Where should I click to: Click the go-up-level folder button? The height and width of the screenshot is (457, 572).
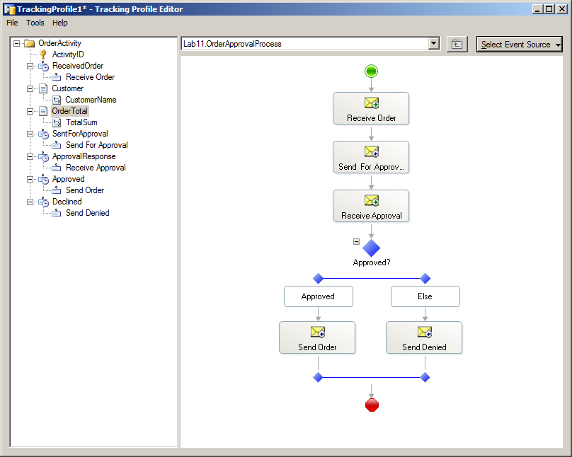click(457, 45)
